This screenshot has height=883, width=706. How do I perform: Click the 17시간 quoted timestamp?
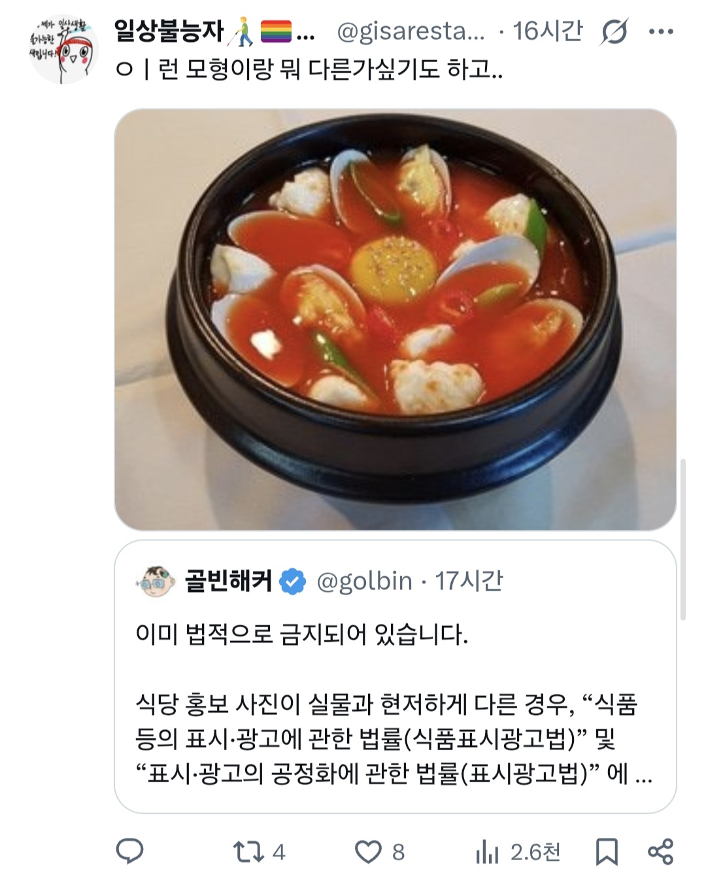pos(469,581)
